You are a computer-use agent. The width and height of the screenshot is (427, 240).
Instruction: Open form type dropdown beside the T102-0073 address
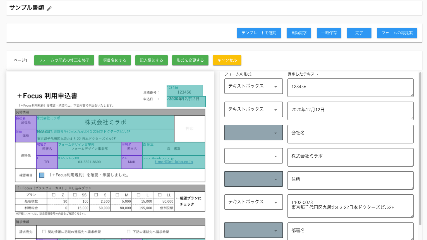click(253, 202)
